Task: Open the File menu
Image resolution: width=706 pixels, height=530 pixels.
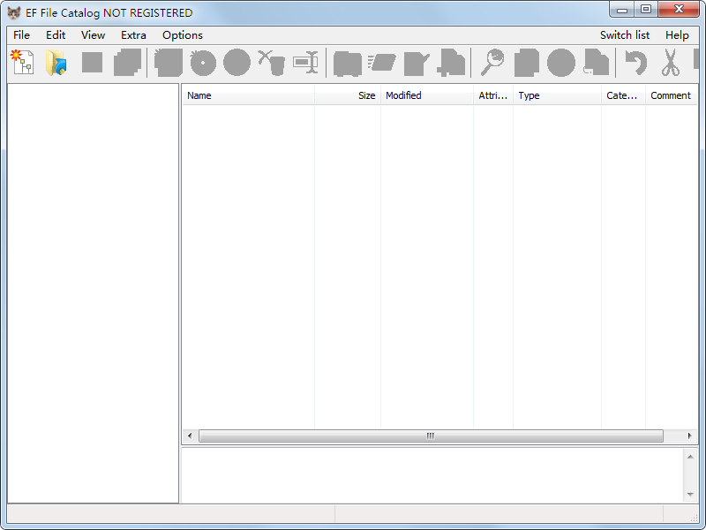Action: [21, 35]
